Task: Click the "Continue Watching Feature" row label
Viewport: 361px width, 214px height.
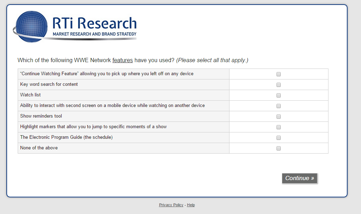Action: (107, 73)
